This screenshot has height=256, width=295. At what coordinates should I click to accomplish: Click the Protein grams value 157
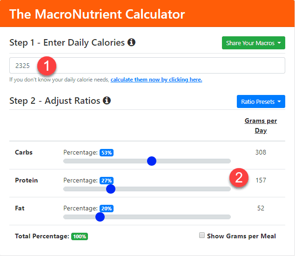point(261,180)
